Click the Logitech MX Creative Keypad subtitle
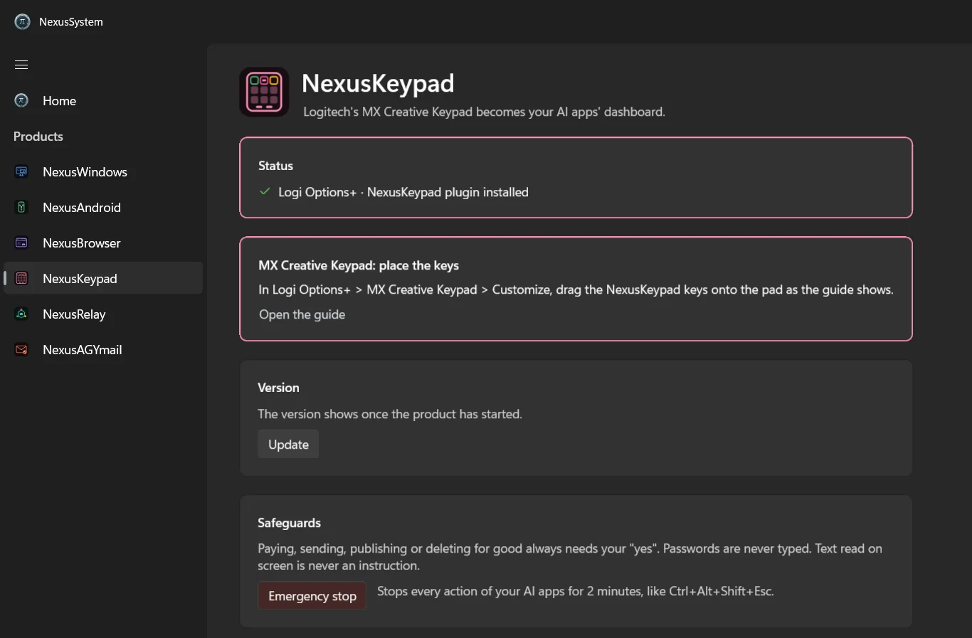This screenshot has width=972, height=638. point(484,112)
